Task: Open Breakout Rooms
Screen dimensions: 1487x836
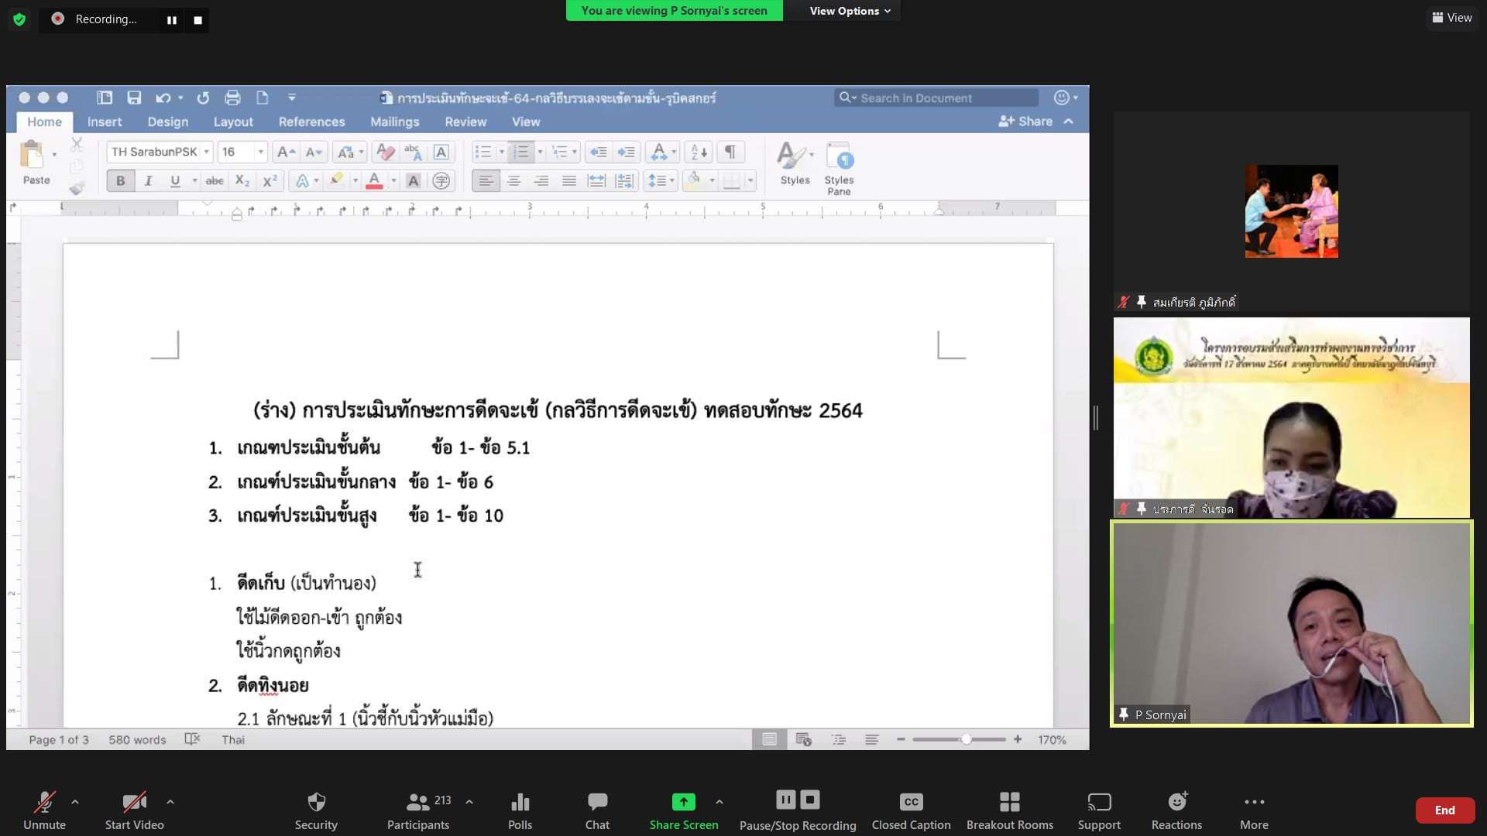Action: (x=1009, y=810)
